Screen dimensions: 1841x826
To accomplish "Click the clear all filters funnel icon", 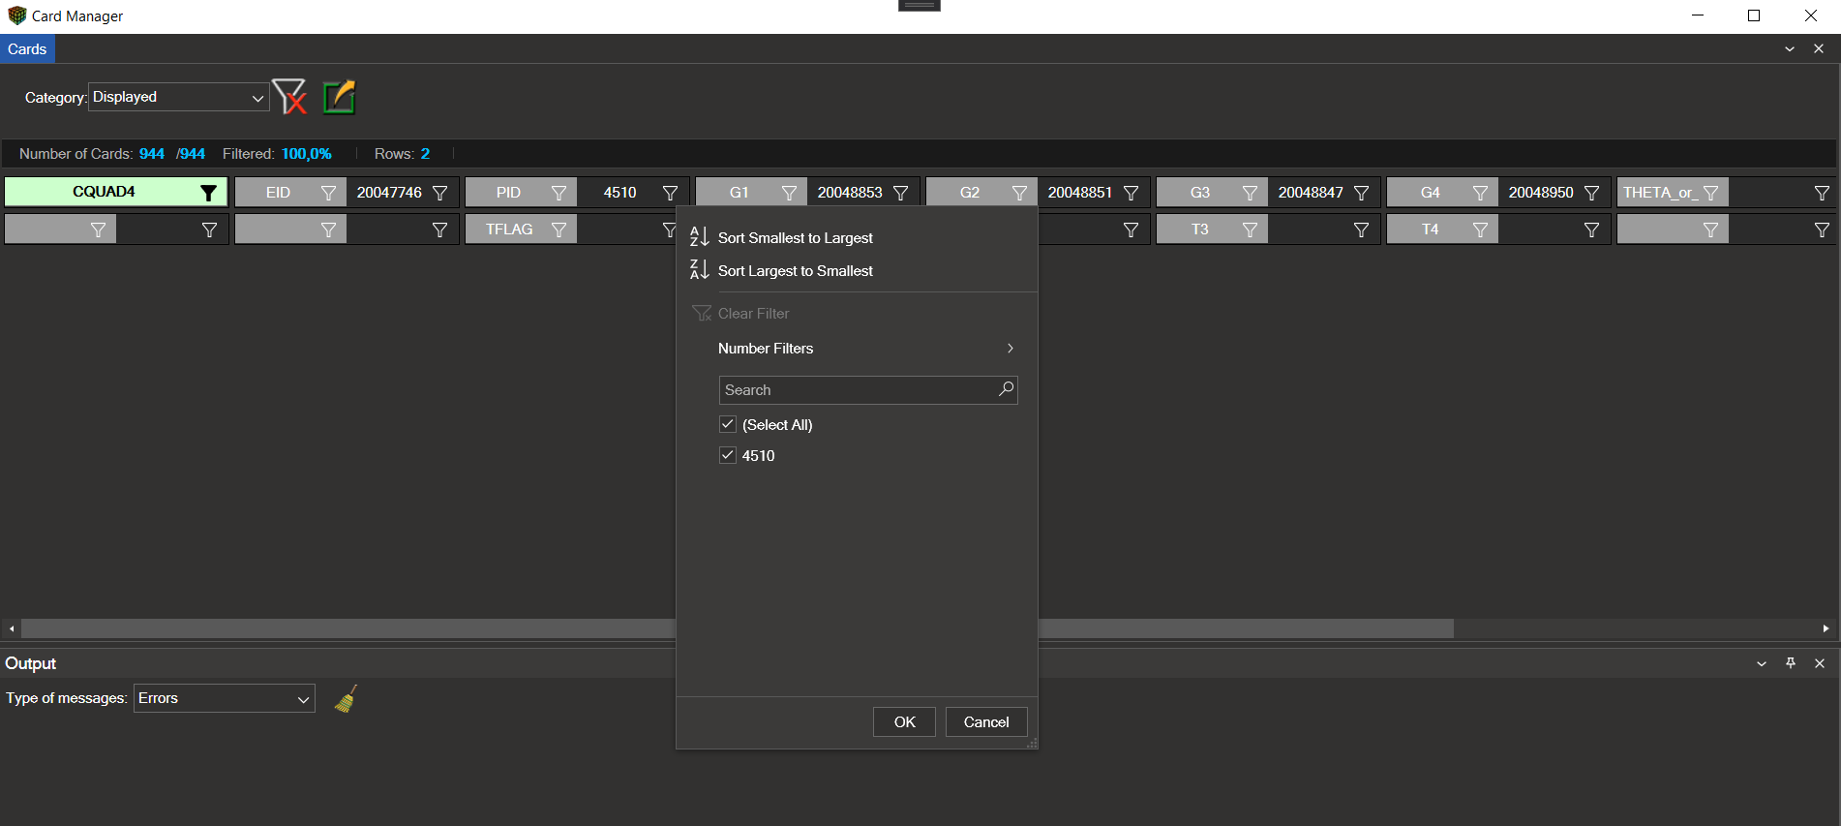I will point(289,97).
